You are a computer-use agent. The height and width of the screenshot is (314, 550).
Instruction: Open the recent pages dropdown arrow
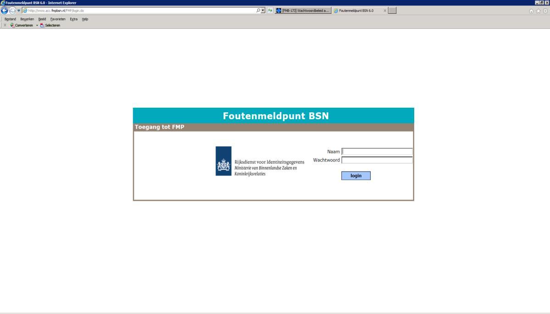(x=19, y=11)
